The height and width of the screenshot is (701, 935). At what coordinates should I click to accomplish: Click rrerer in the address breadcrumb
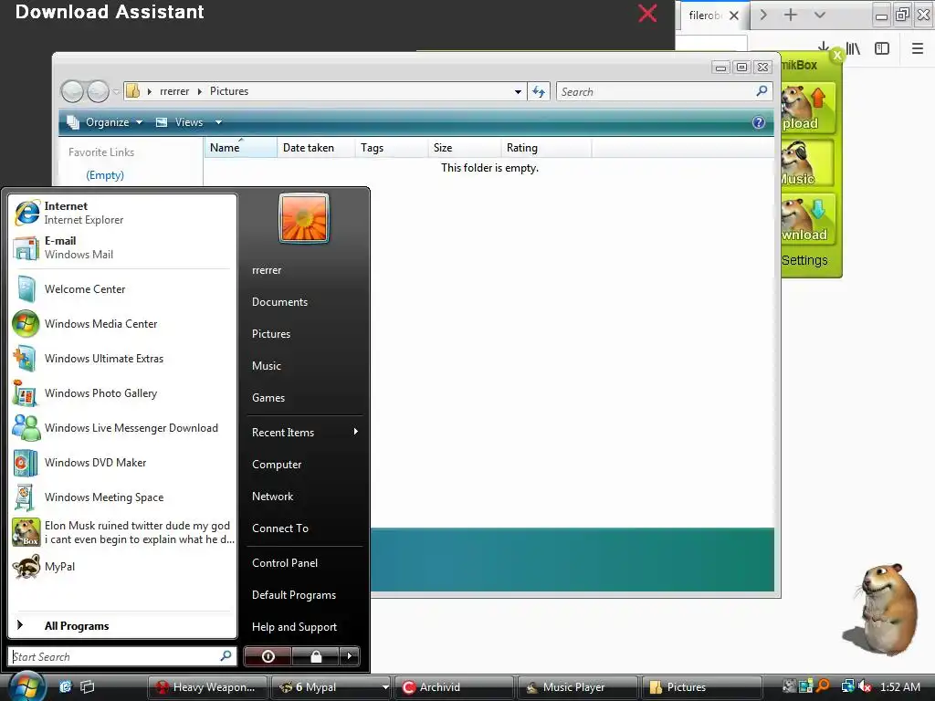pyautogui.click(x=174, y=91)
